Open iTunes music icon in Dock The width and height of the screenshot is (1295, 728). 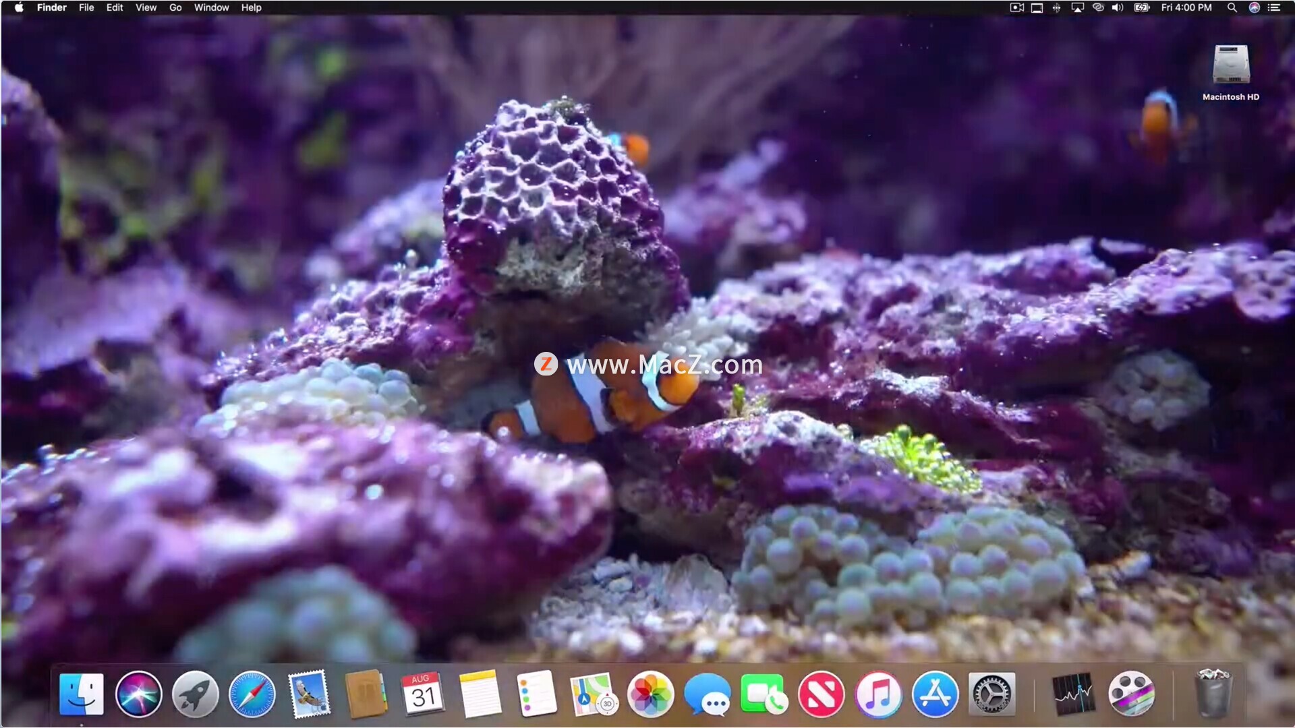coord(877,694)
